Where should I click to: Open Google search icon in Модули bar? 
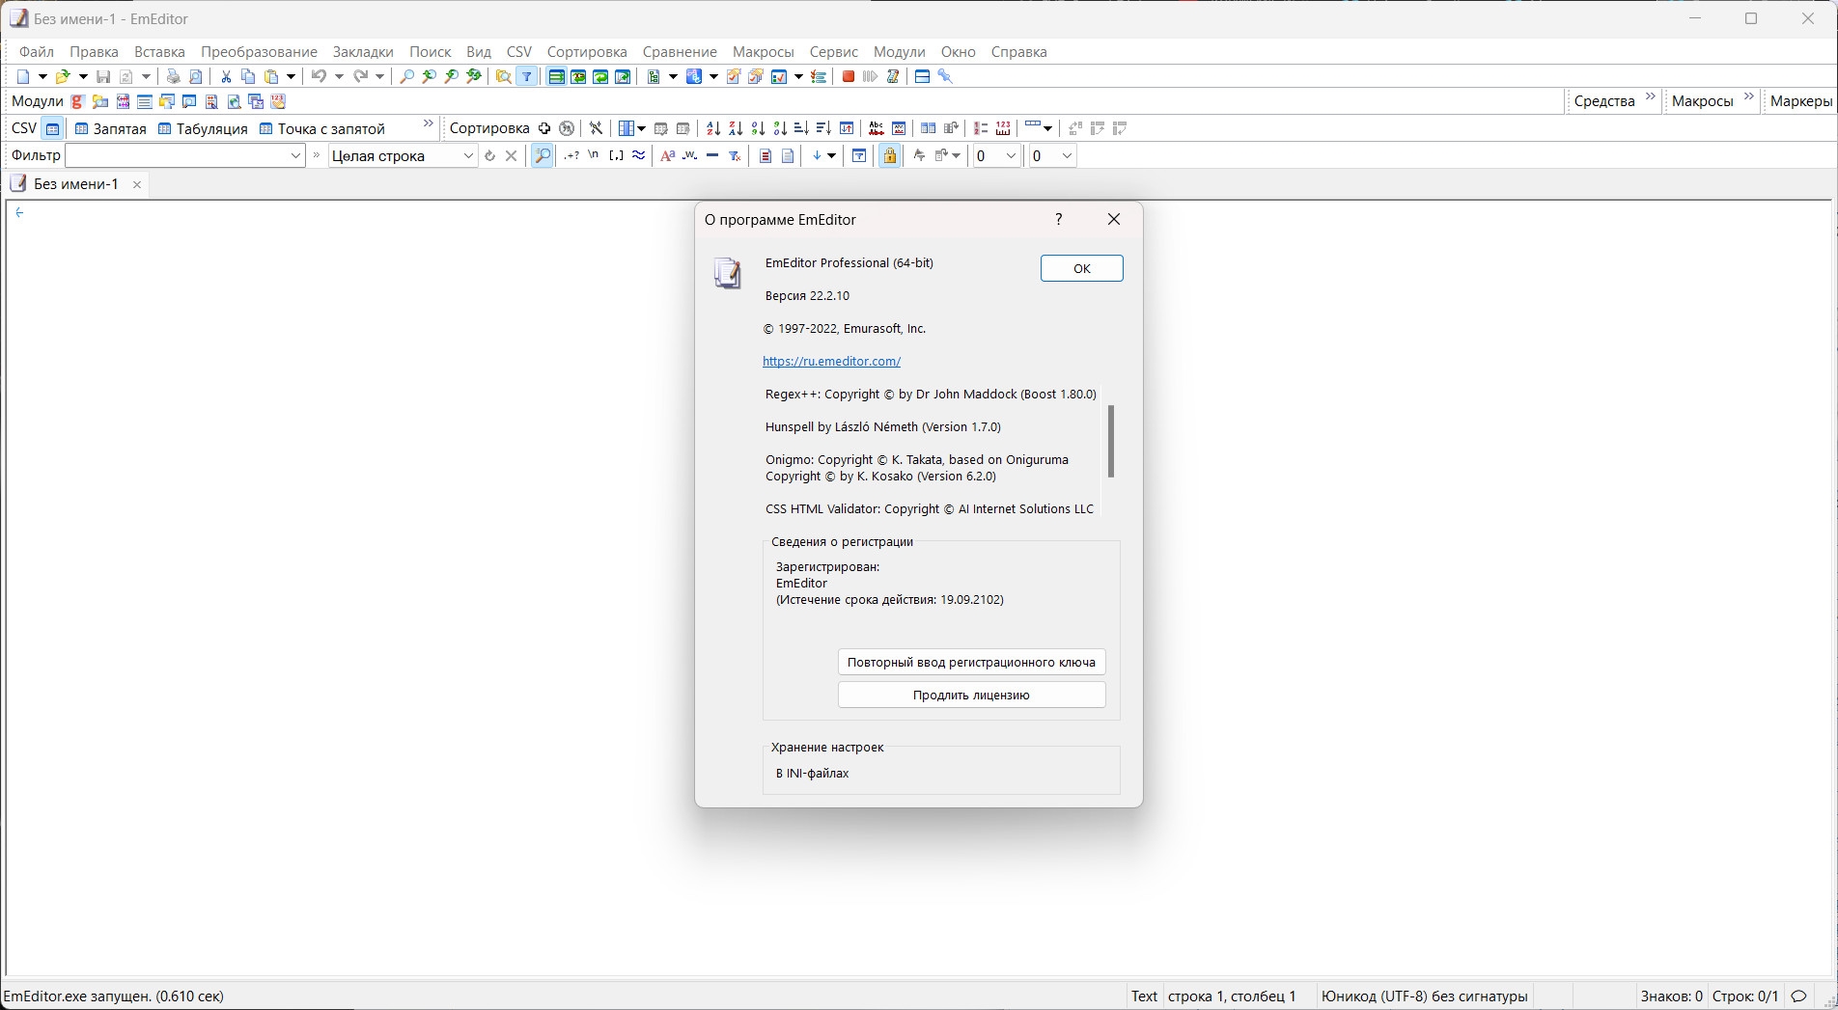(x=76, y=100)
